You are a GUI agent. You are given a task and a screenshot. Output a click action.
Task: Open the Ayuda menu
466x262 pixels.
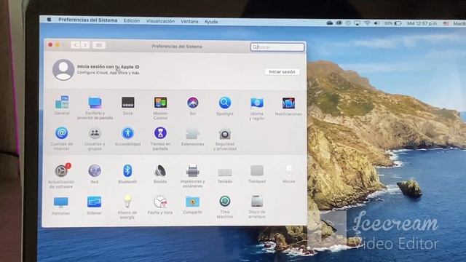[211, 22]
